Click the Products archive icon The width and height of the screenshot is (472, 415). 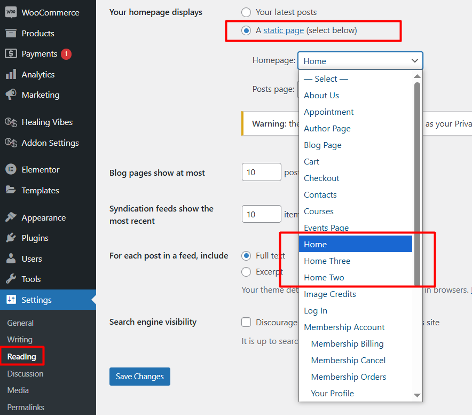(x=11, y=33)
